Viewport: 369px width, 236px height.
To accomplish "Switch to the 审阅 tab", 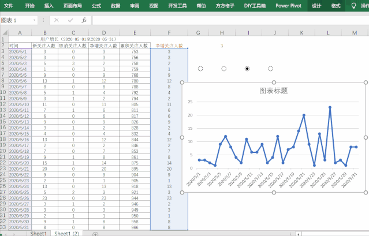I will (135, 6).
